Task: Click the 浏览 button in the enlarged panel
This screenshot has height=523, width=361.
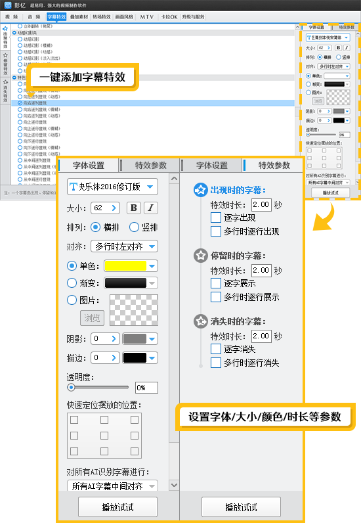Action: 92,318
